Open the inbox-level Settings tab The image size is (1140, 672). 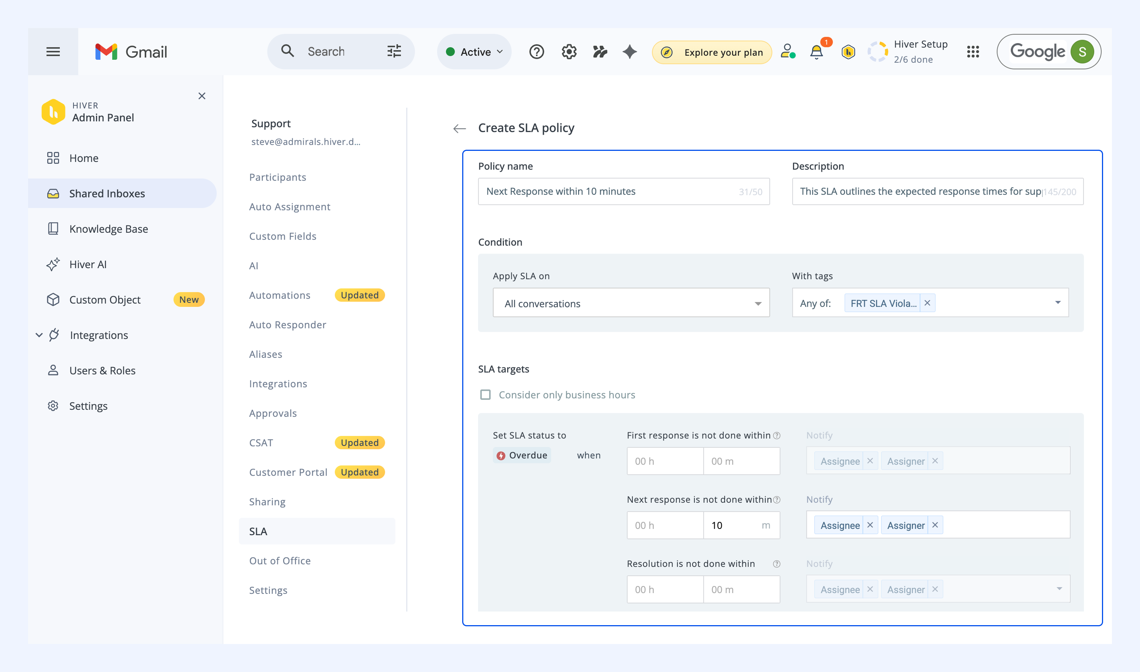268,590
